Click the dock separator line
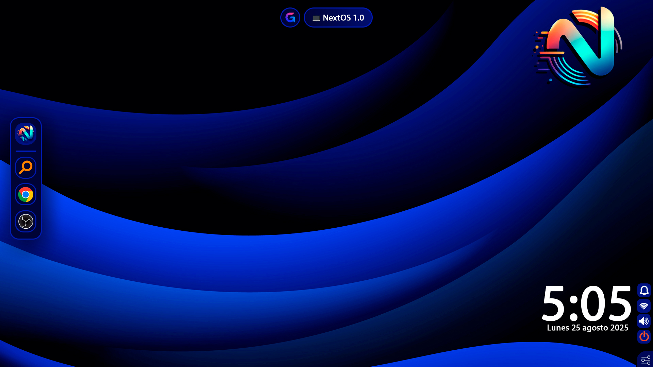Screen dimensions: 653x367 pyautogui.click(x=26, y=151)
